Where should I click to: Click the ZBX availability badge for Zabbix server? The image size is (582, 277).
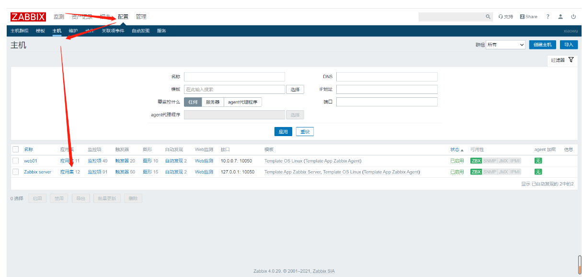pyautogui.click(x=476, y=172)
